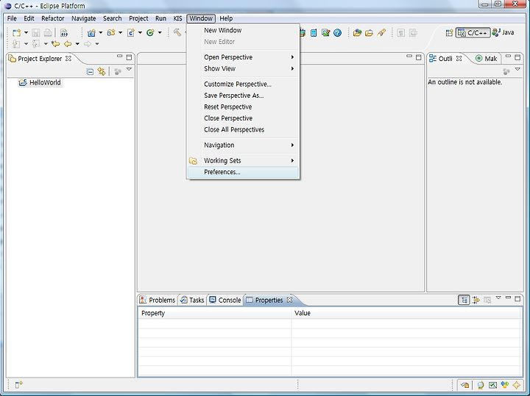Open dropdown next to New Class icon
The width and height of the screenshot is (530, 396).
click(160, 33)
